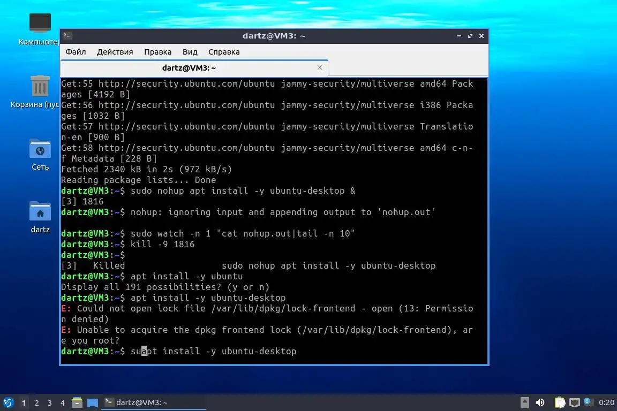Click the sudo watch -n 1 command line

[208, 234]
